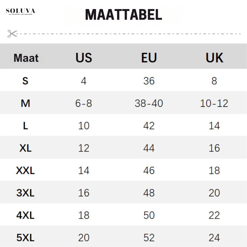The image size is (247, 247).
Task: Click EU value 38-40 in the table
Action: click(x=149, y=103)
